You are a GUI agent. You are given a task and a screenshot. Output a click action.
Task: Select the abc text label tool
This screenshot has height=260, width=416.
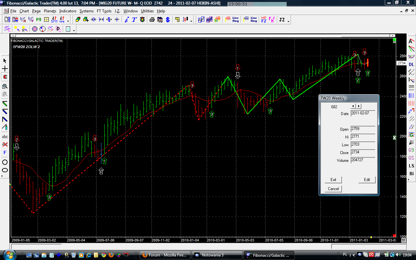coord(5,136)
